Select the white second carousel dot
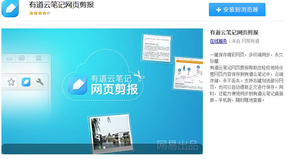This screenshot has height=159, width=287. tap(104, 147)
